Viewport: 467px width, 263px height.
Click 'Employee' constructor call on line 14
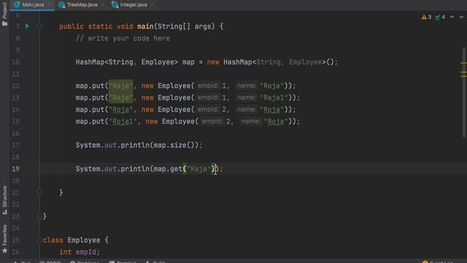click(174, 110)
